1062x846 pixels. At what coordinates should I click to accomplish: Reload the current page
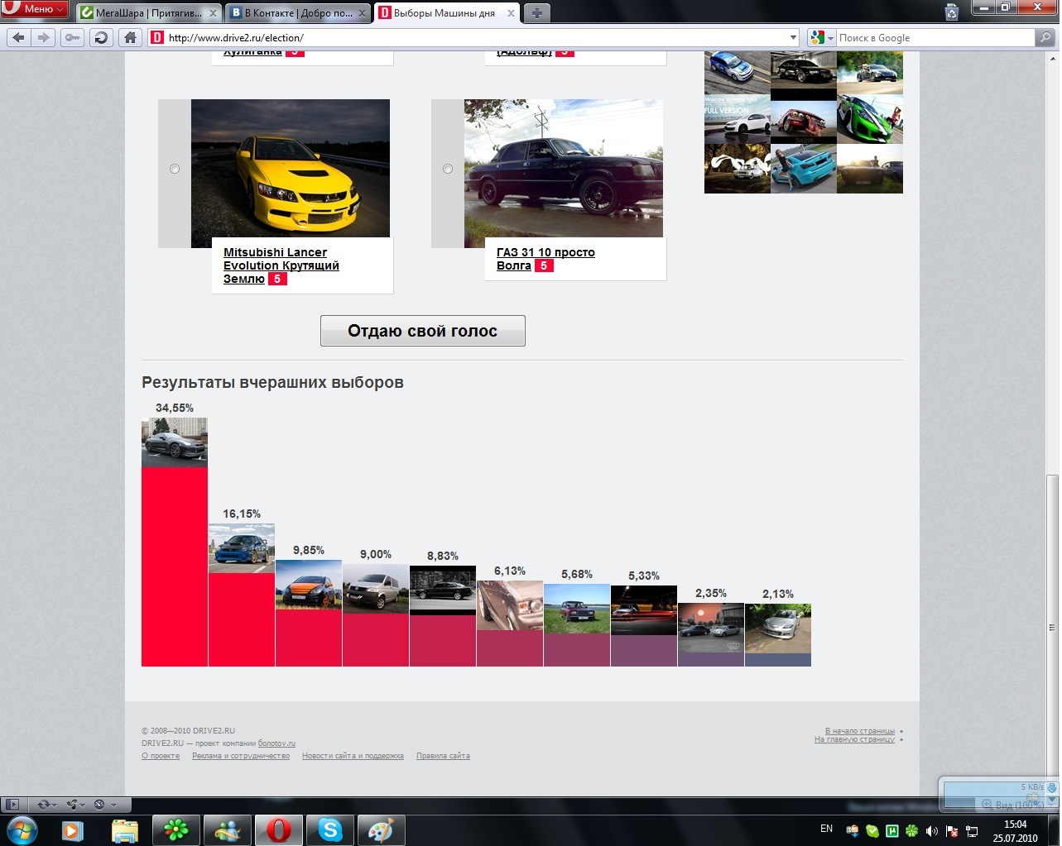coord(100,37)
